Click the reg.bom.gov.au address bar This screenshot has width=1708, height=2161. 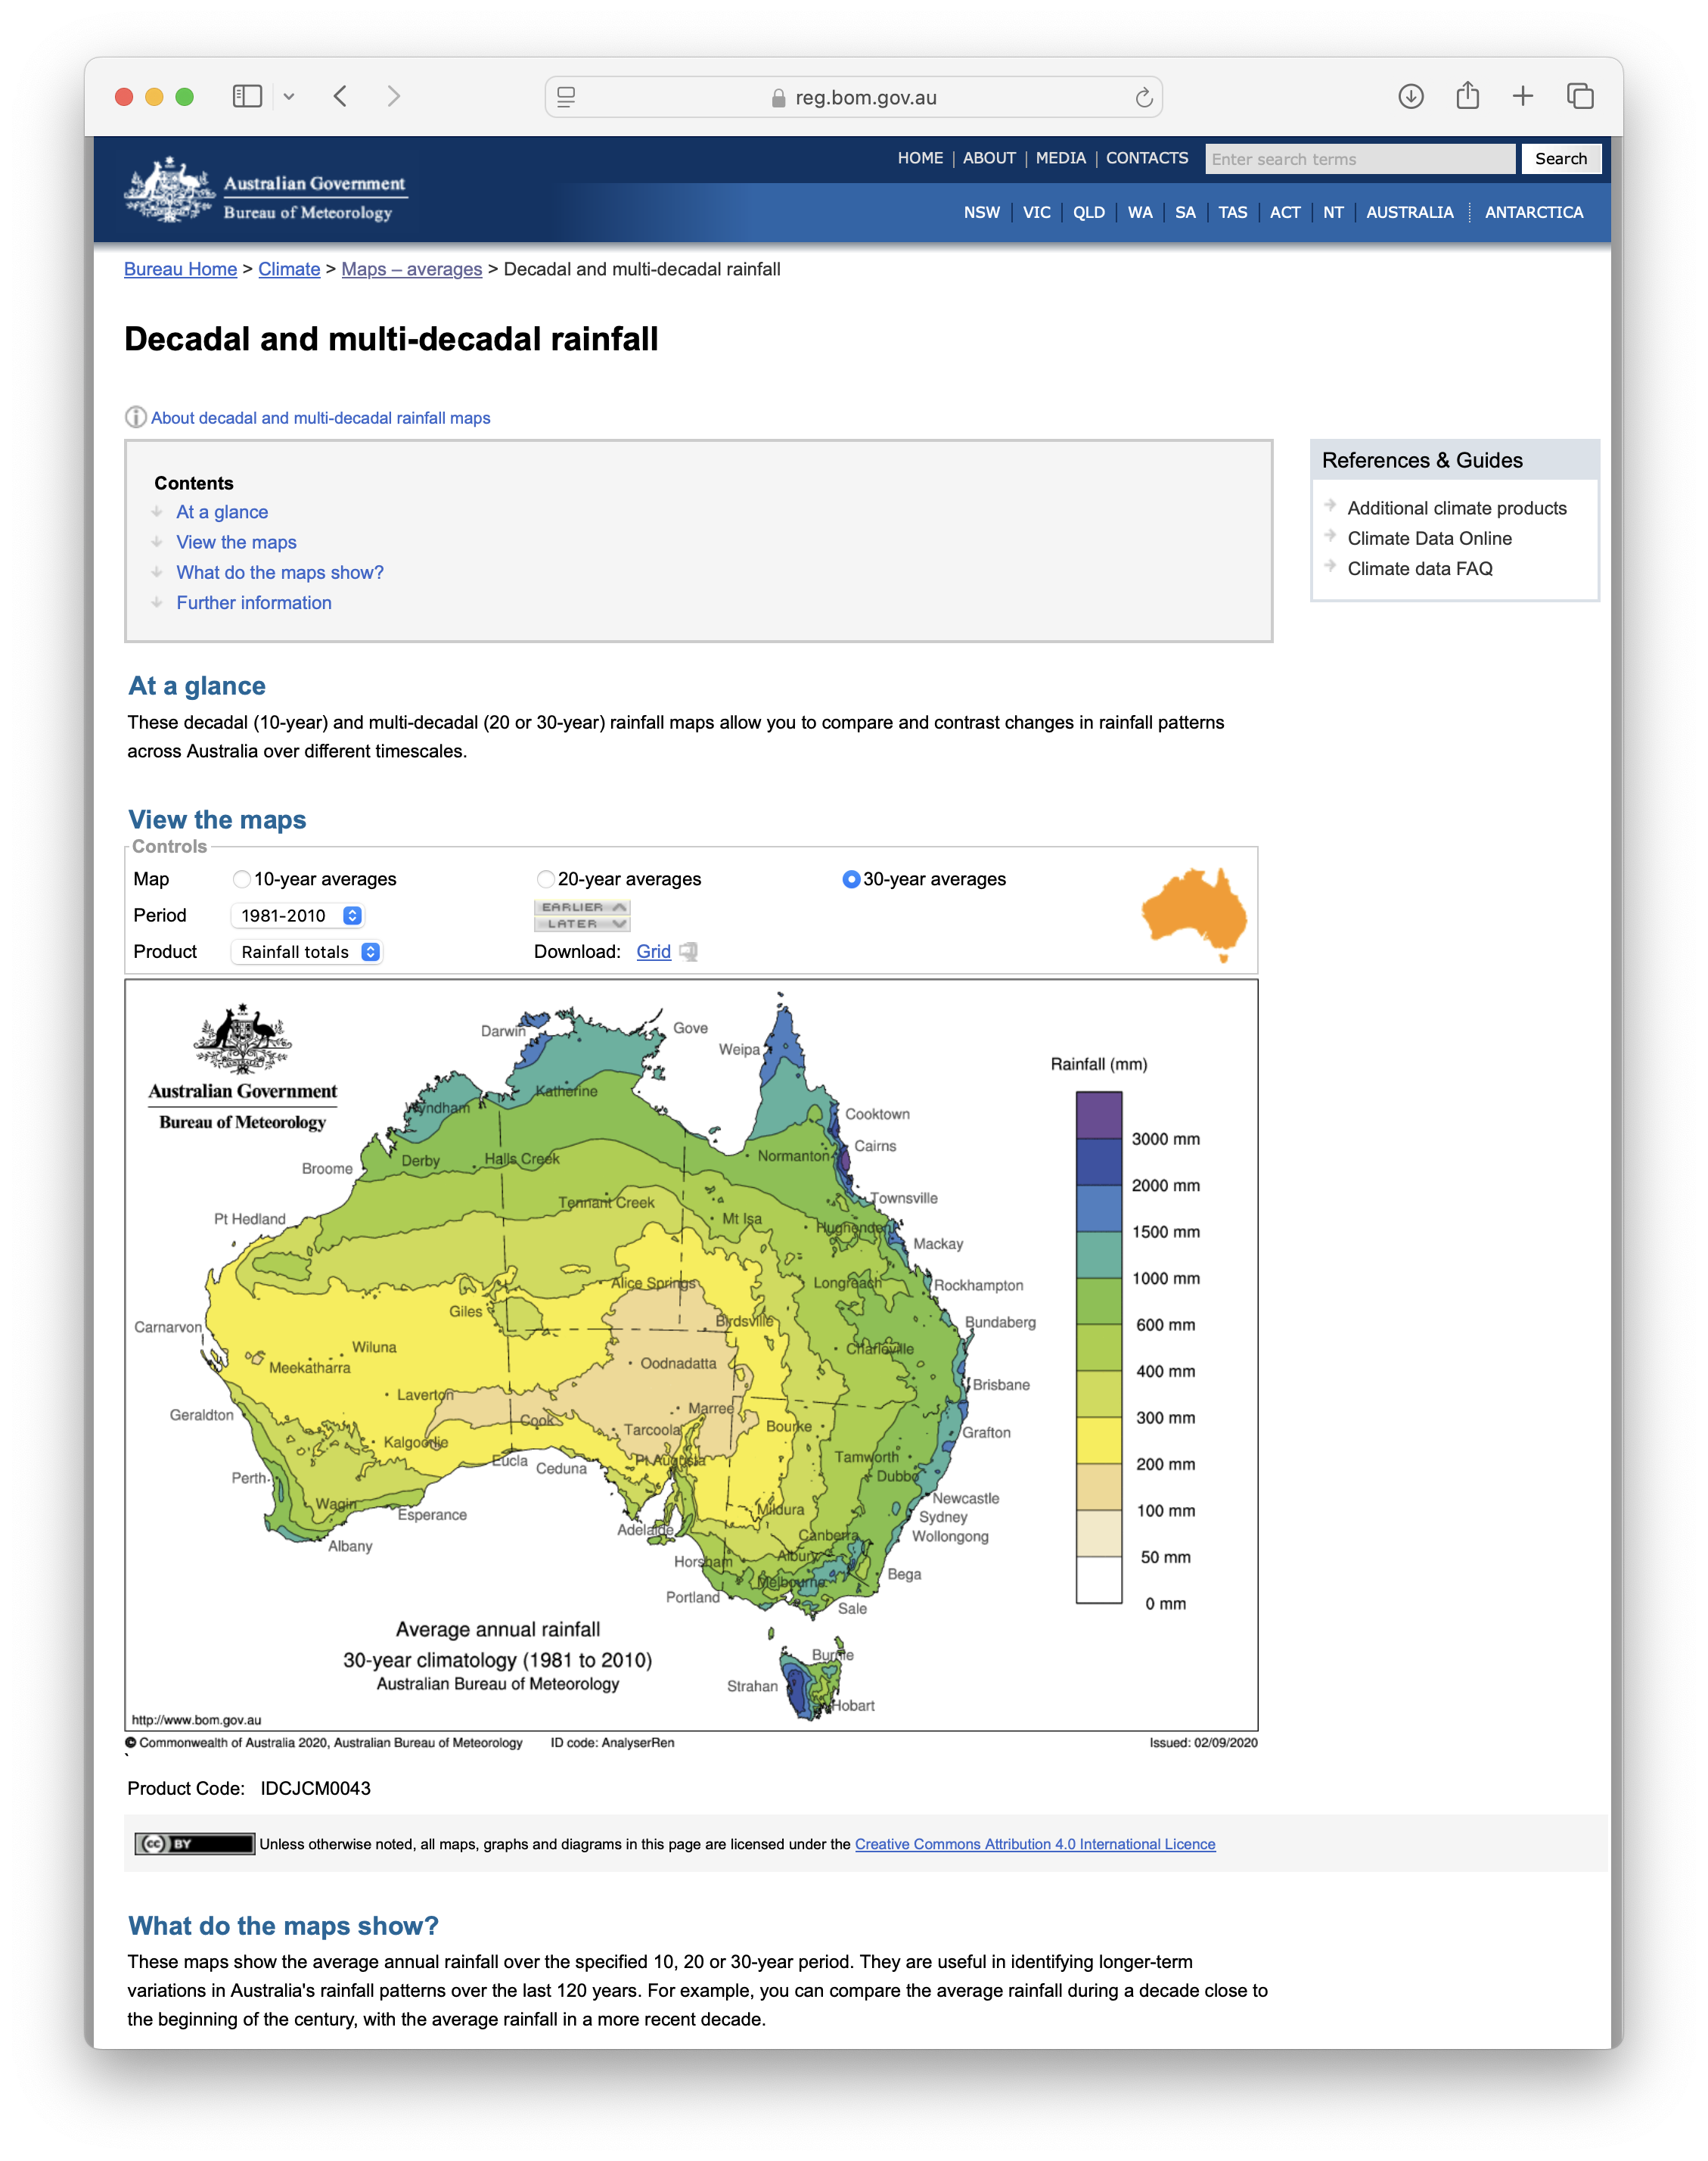pos(854,97)
